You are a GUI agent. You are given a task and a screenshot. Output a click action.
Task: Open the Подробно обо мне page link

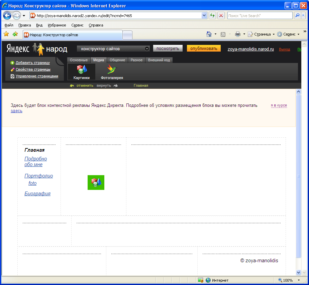click(36, 162)
